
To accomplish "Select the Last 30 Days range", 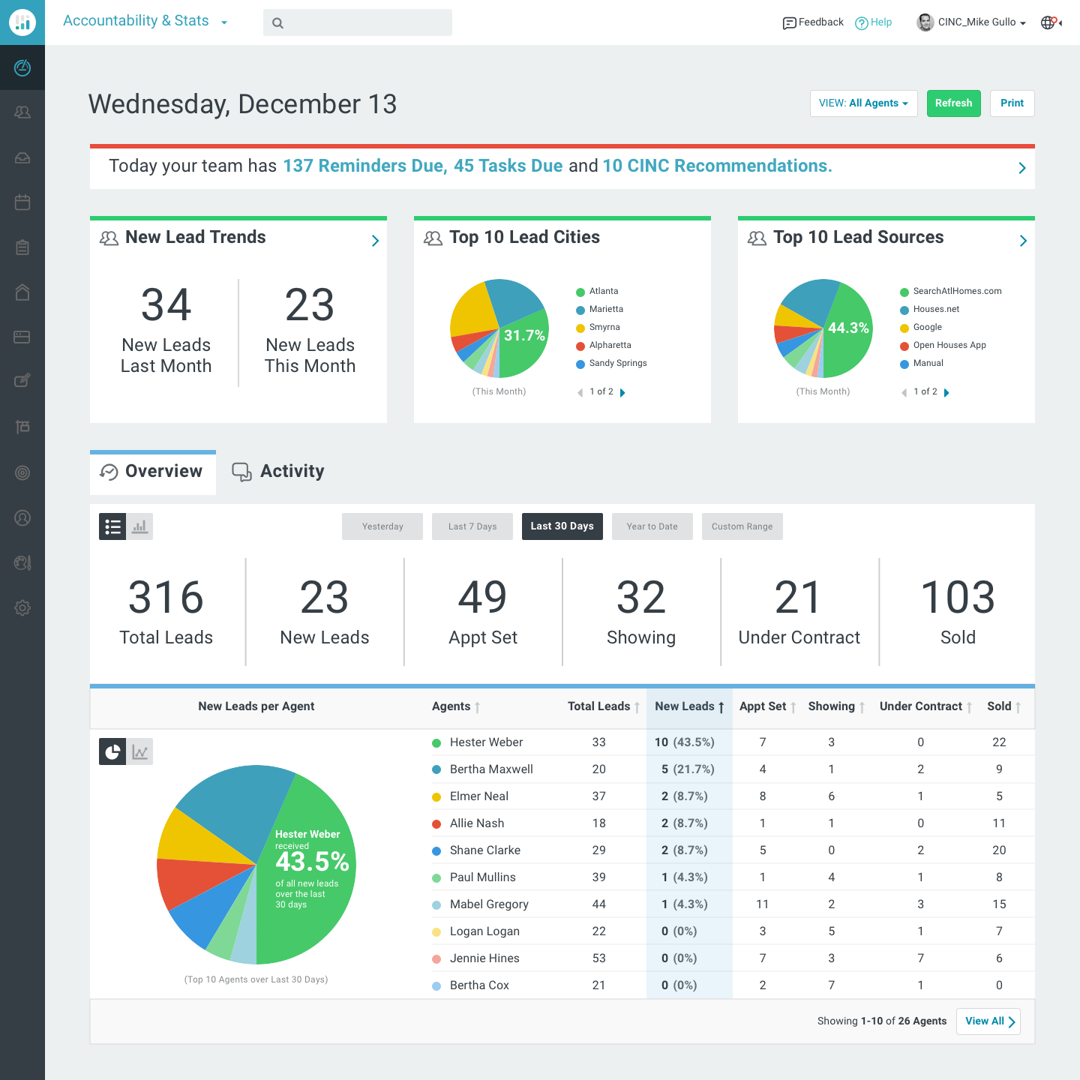I will point(562,526).
